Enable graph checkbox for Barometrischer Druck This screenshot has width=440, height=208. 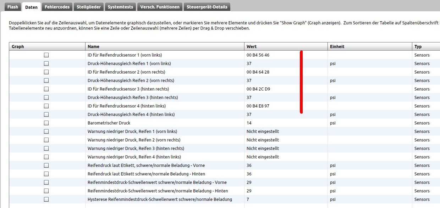(46, 123)
